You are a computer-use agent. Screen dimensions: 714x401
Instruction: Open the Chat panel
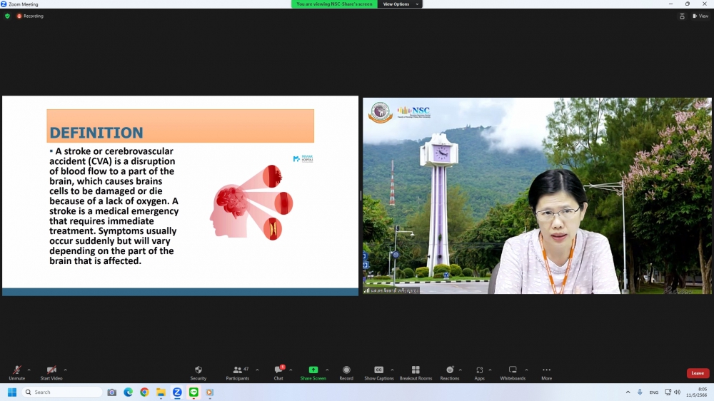[278, 372]
